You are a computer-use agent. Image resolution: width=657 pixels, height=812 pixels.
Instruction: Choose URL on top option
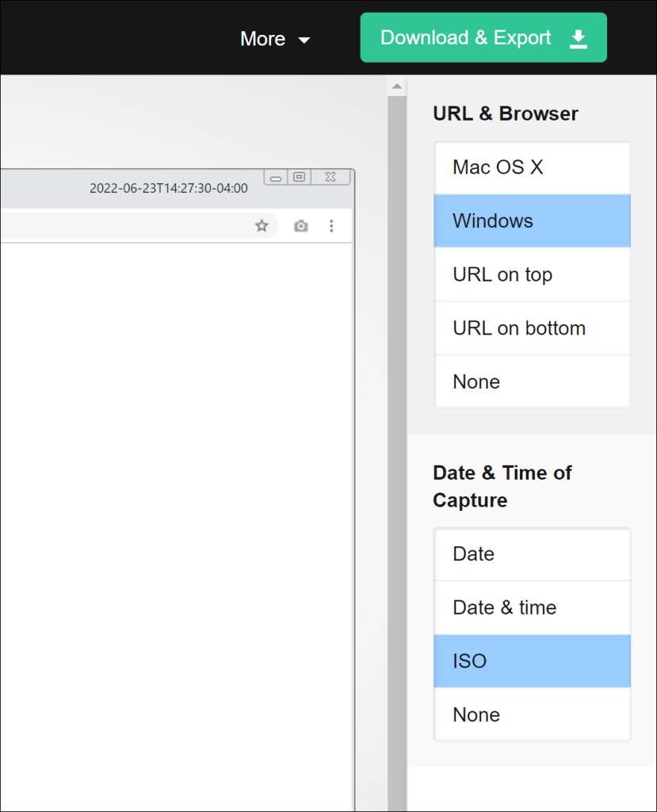click(532, 274)
